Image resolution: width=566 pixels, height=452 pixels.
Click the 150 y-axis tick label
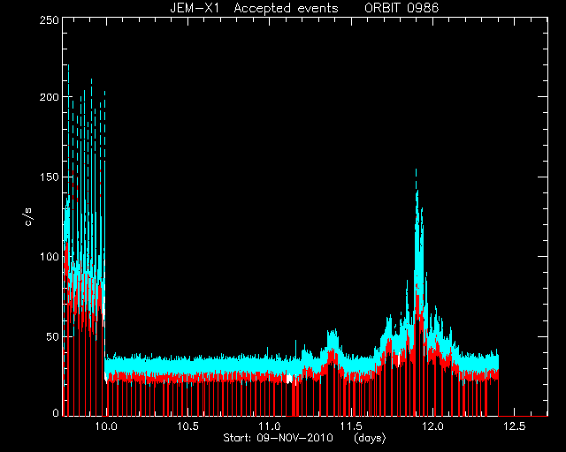(x=50, y=177)
